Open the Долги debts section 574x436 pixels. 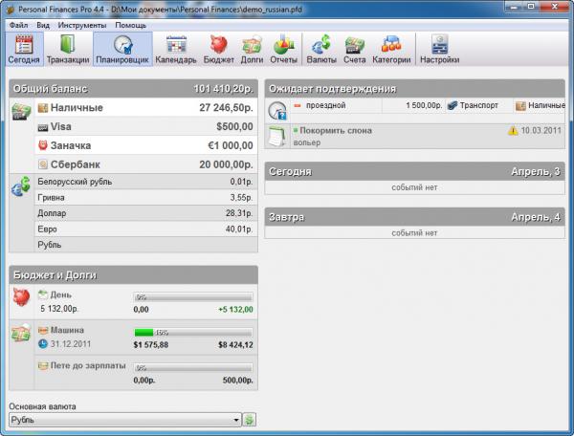[253, 50]
